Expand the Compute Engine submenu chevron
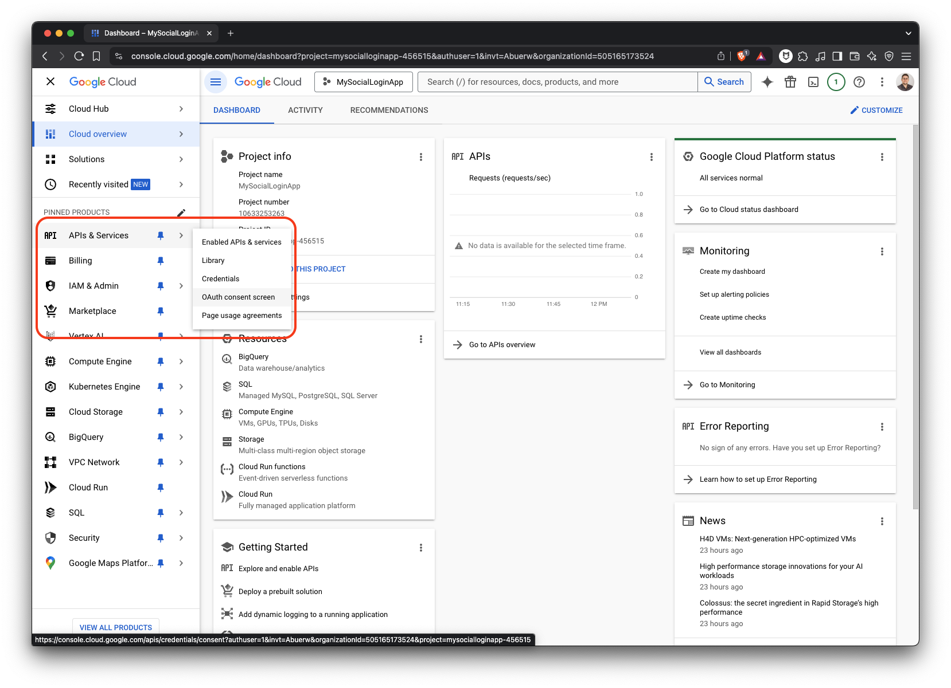This screenshot has height=688, width=951. click(181, 361)
